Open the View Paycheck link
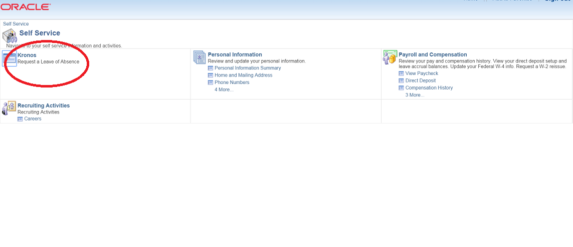 pyautogui.click(x=422, y=73)
